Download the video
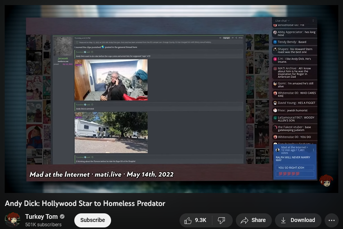The width and height of the screenshot is (343, 229). point(298,220)
